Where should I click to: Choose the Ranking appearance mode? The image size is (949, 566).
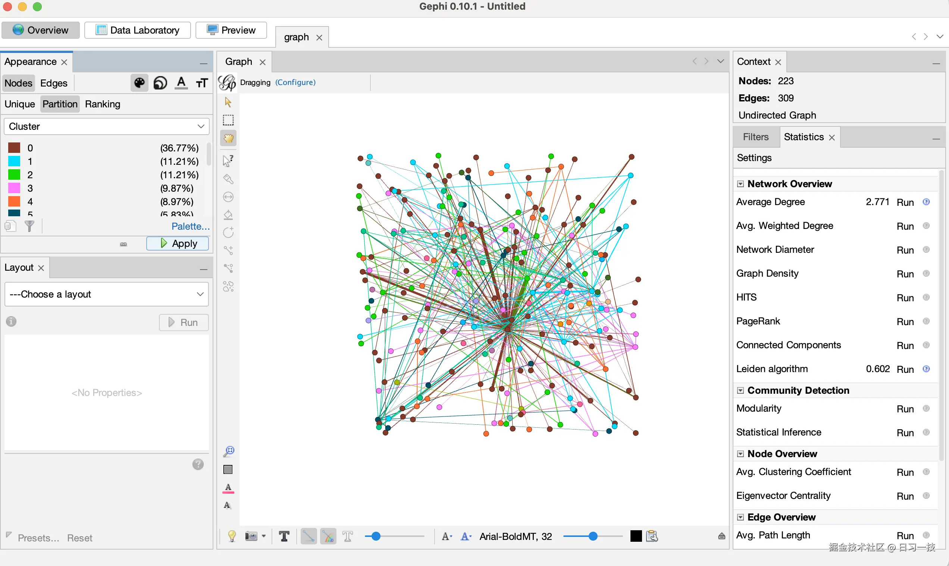click(x=103, y=104)
